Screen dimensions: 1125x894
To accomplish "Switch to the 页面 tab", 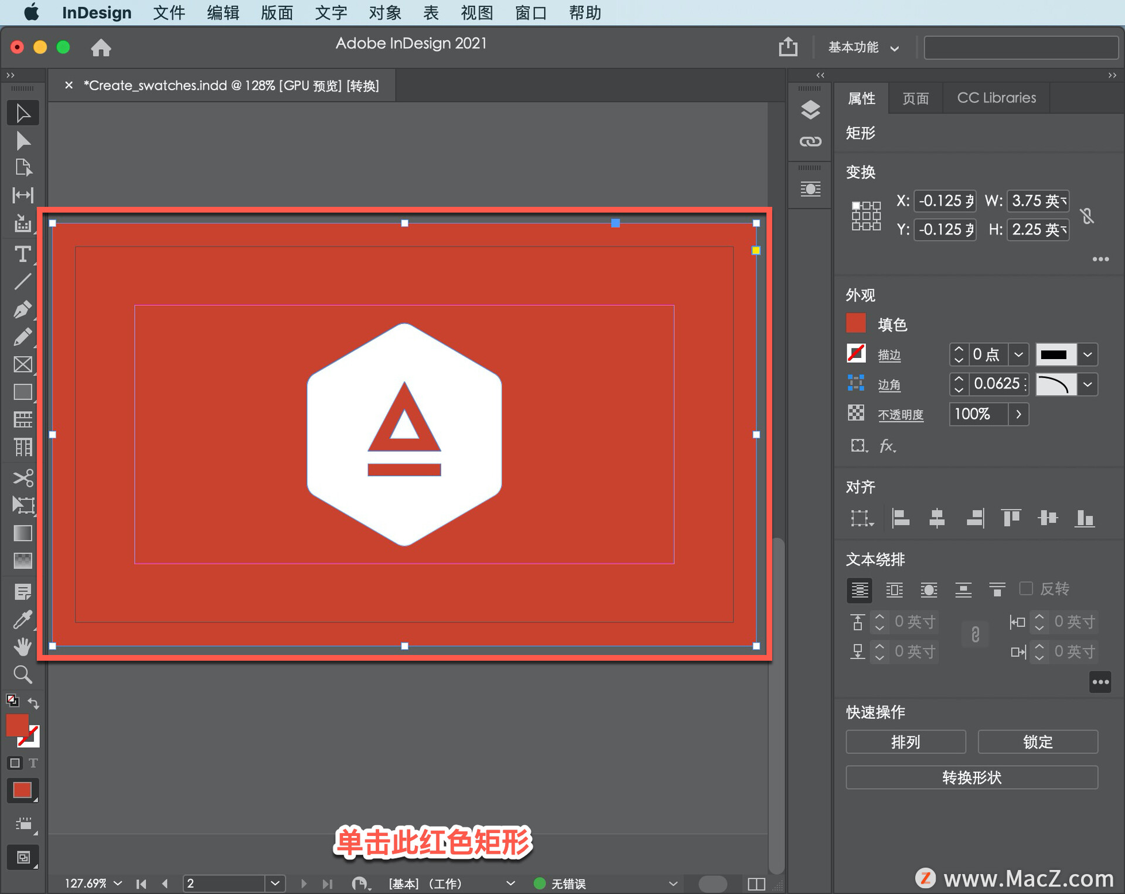I will (915, 98).
